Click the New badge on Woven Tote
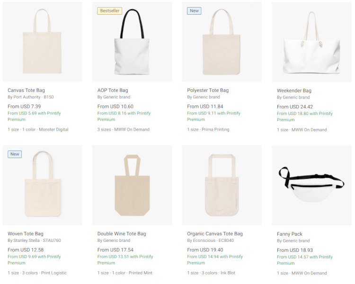The height and width of the screenshot is (284, 355). pyautogui.click(x=15, y=154)
